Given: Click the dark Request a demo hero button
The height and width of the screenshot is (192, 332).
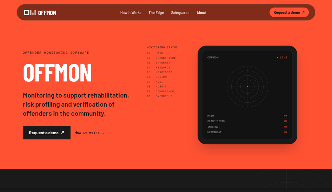Looking at the screenshot, I should (46, 133).
